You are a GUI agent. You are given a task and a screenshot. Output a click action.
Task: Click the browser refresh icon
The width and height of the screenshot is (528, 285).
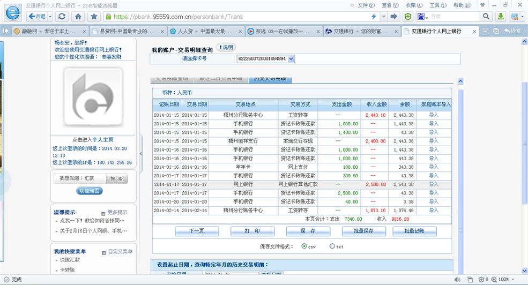click(x=62, y=17)
